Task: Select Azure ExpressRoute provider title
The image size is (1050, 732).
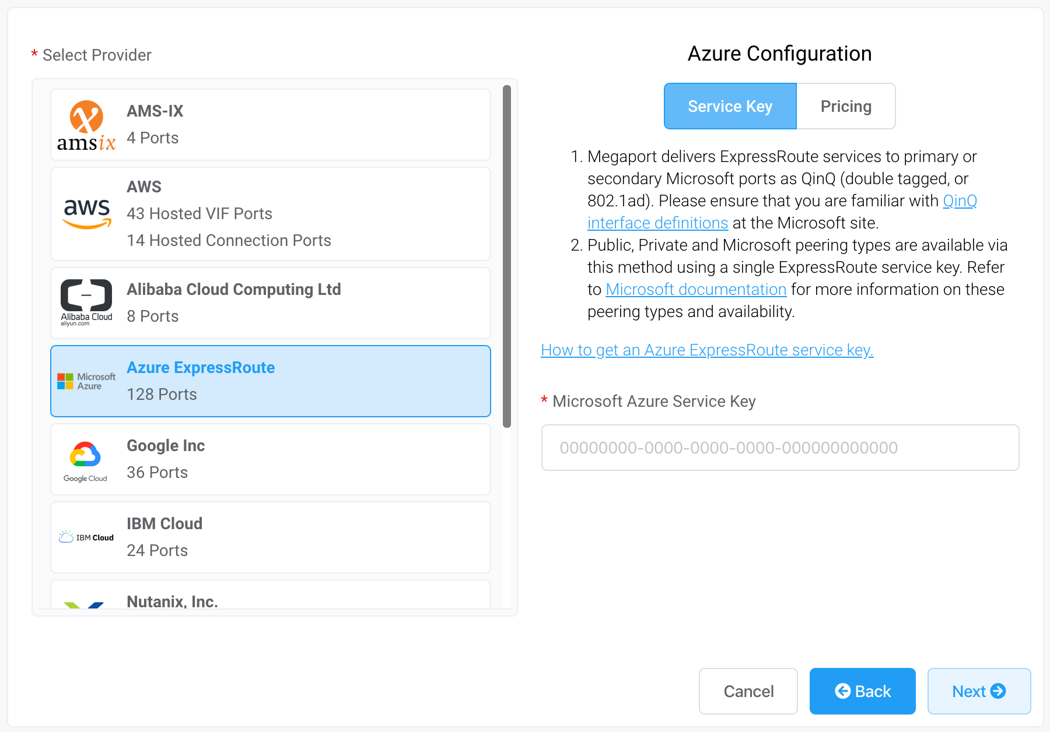Action: pos(201,367)
